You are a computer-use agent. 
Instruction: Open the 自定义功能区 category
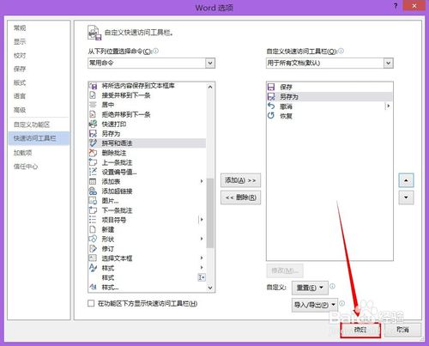tap(32, 124)
